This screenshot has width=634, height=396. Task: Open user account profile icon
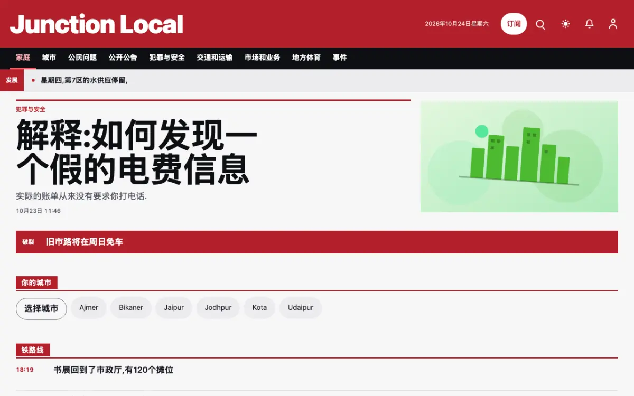pyautogui.click(x=613, y=24)
